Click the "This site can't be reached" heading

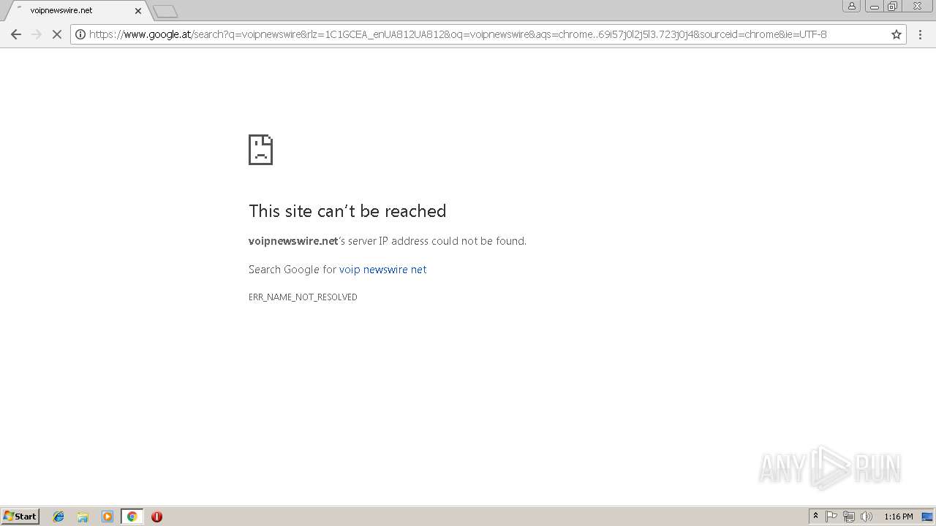coord(347,211)
